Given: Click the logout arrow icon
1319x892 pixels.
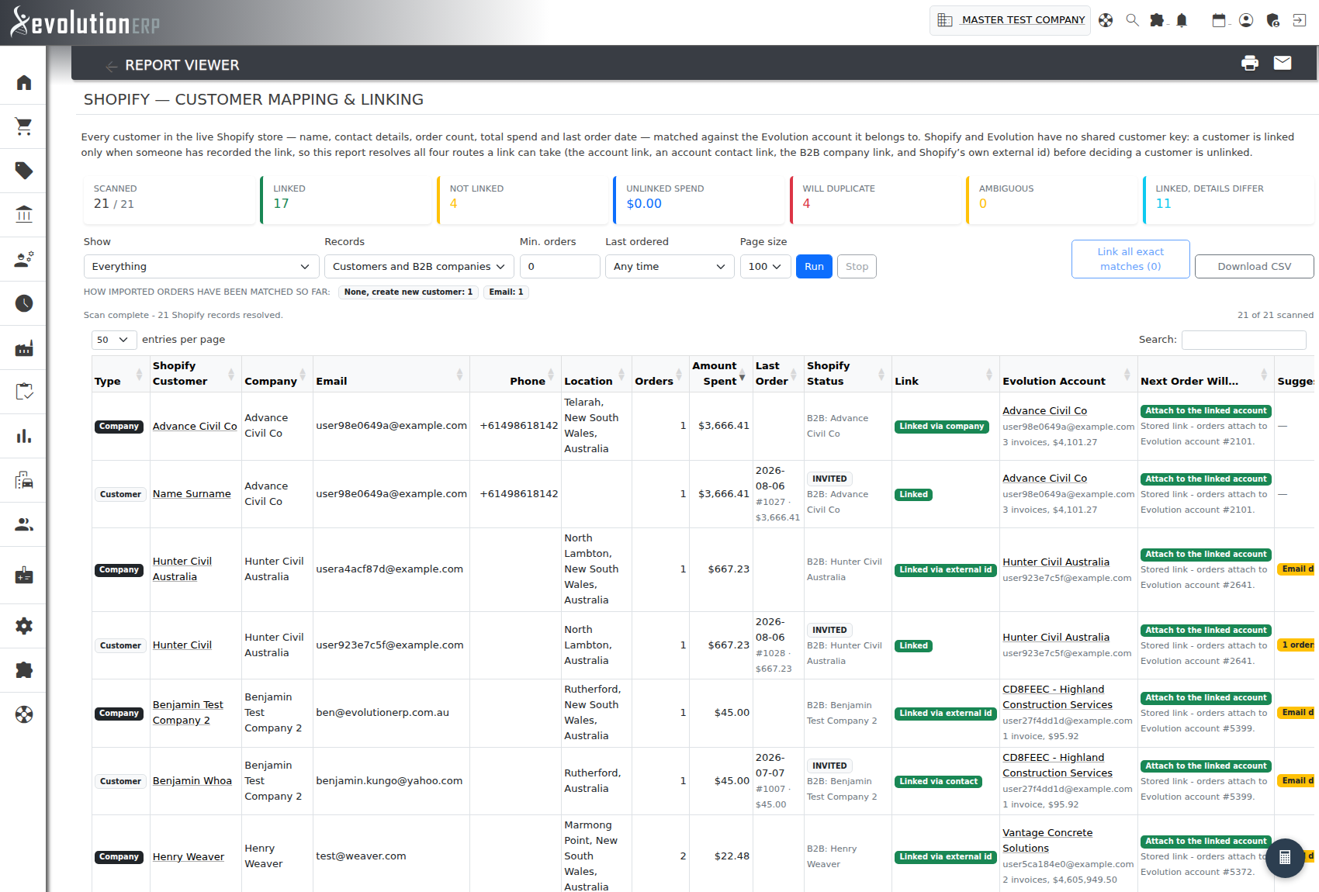Looking at the screenshot, I should [1300, 20].
